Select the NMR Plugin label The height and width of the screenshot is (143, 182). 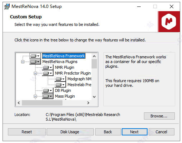point(65,67)
